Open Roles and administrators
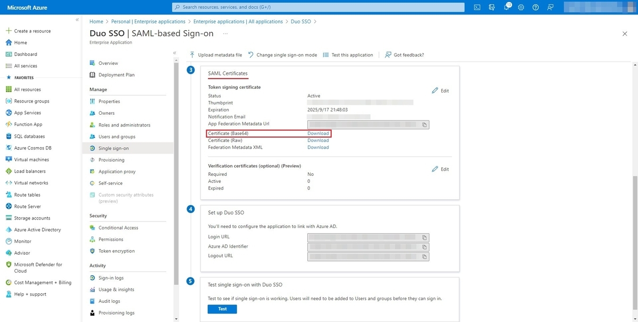Viewport: 638px width, 322px height. point(124,125)
